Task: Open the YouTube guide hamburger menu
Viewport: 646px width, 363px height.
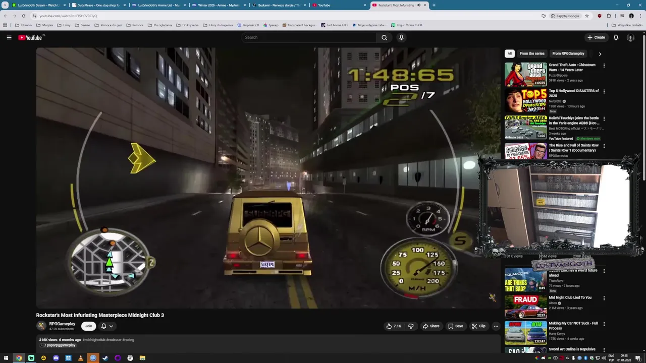Action: coord(9,37)
